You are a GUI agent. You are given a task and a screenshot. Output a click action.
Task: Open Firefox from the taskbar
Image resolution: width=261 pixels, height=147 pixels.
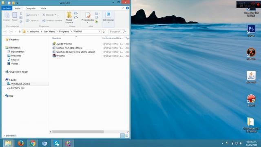click(x=20, y=143)
